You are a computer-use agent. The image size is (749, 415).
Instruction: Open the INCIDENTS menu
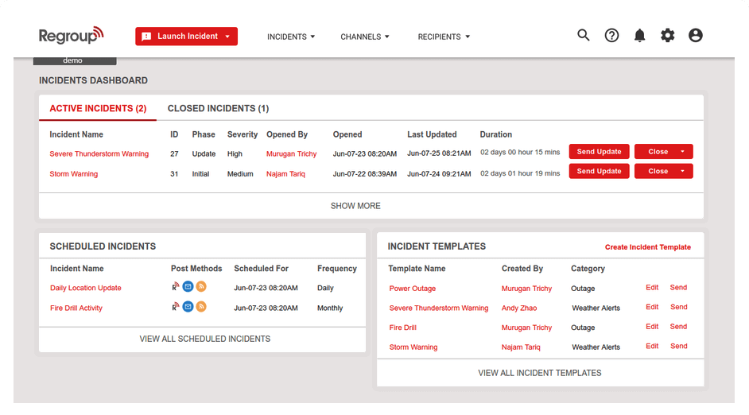[x=291, y=37]
